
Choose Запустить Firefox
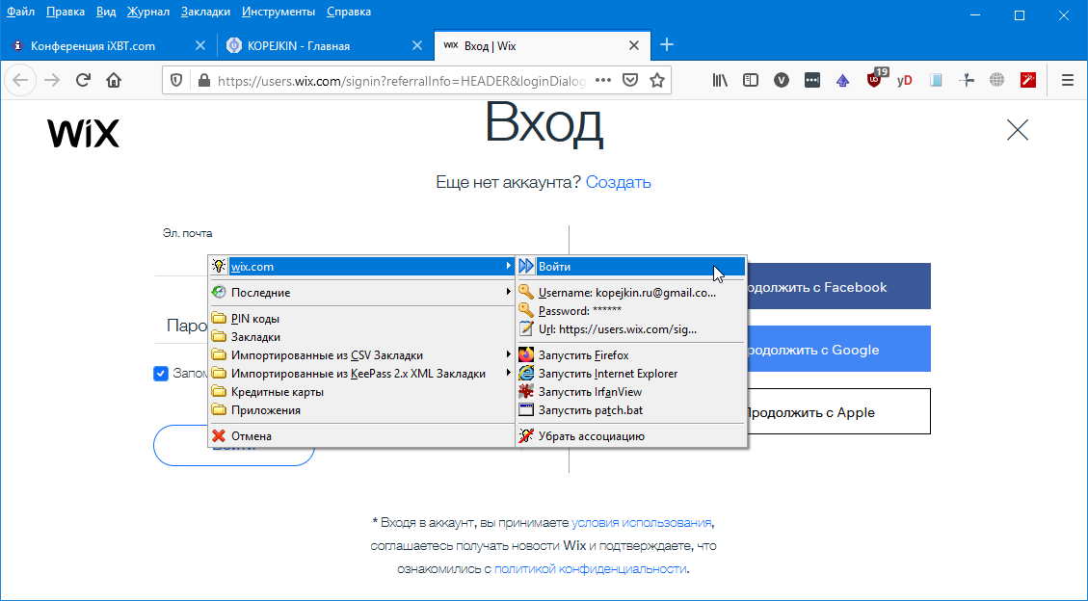tap(631, 354)
